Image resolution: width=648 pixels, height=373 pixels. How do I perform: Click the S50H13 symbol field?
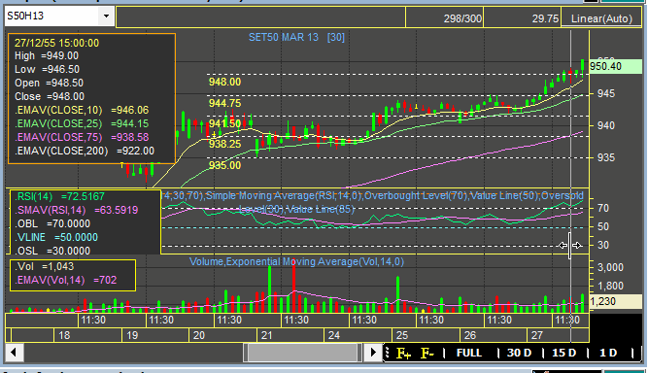[x=52, y=17]
